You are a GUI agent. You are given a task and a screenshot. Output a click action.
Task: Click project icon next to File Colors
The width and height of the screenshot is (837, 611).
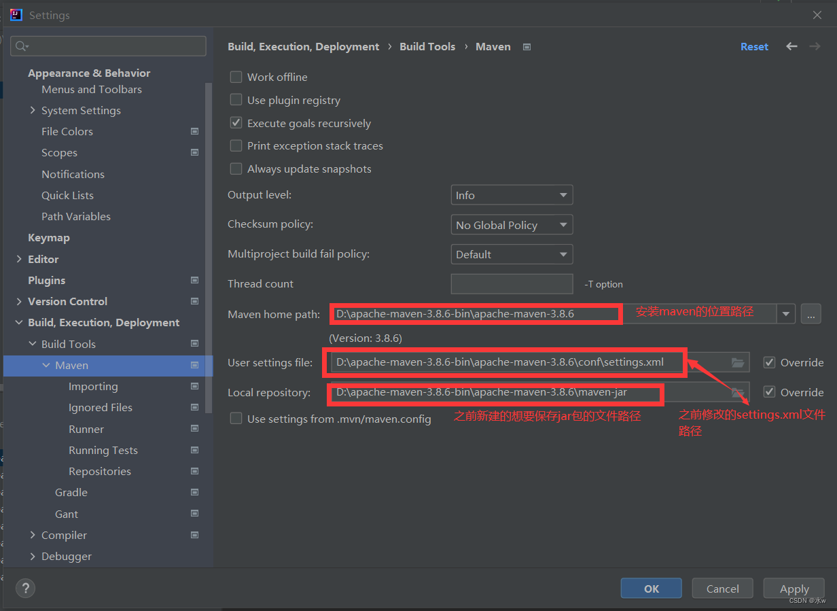click(x=195, y=131)
